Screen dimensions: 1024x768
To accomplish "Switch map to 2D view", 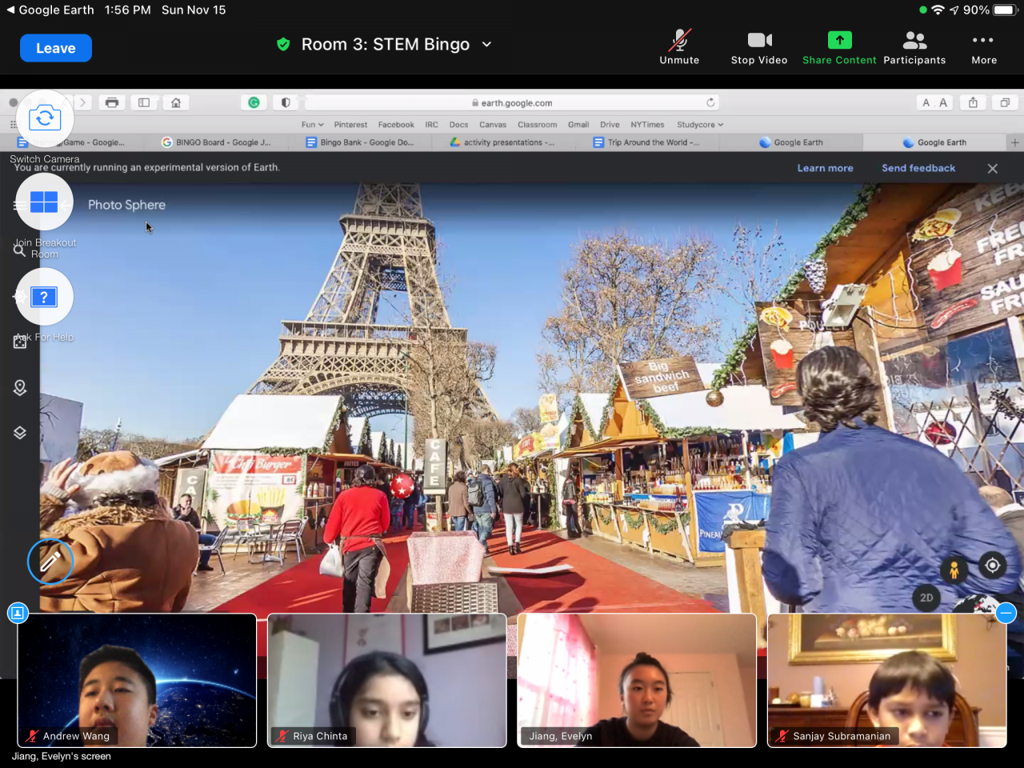I will coord(926,598).
